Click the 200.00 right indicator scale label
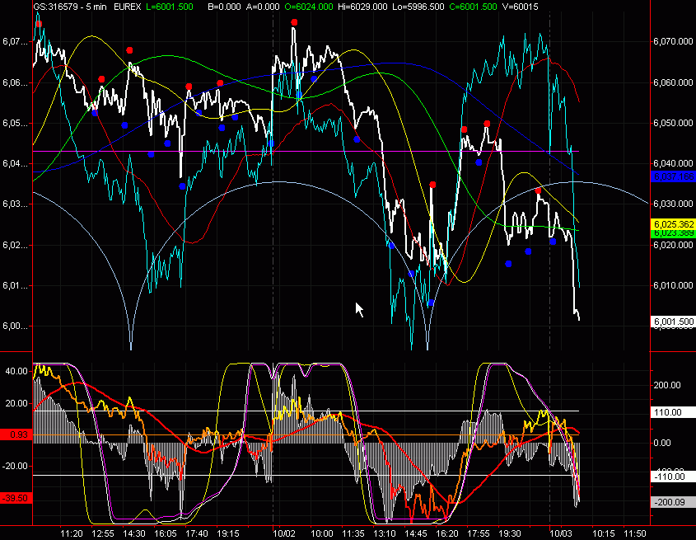 coord(667,385)
